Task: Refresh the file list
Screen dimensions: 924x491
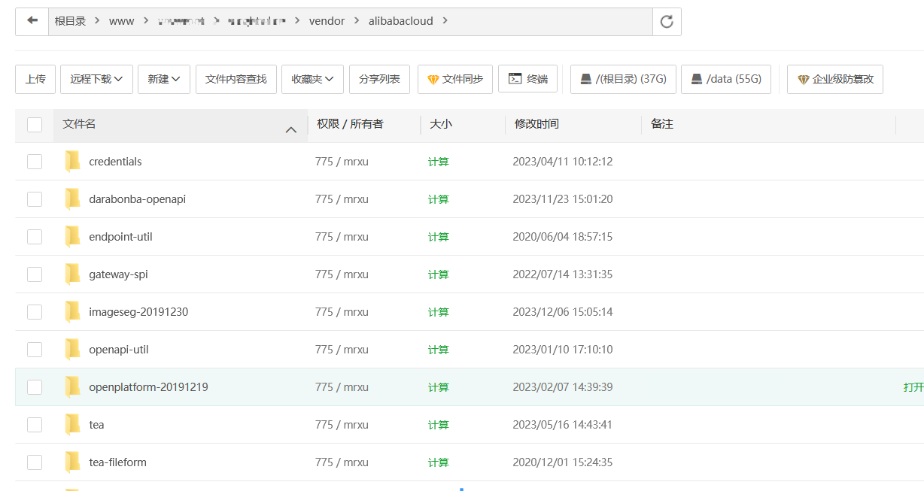Action: pyautogui.click(x=667, y=22)
